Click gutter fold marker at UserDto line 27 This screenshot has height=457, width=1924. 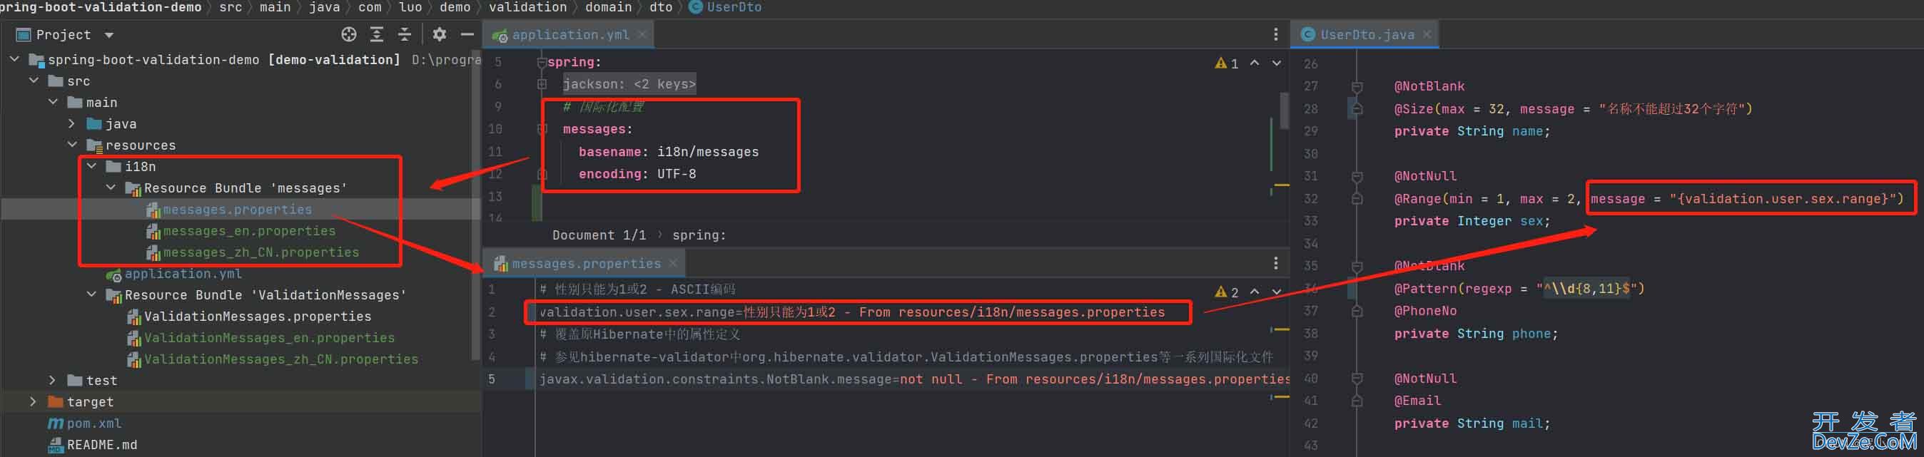[1357, 86]
